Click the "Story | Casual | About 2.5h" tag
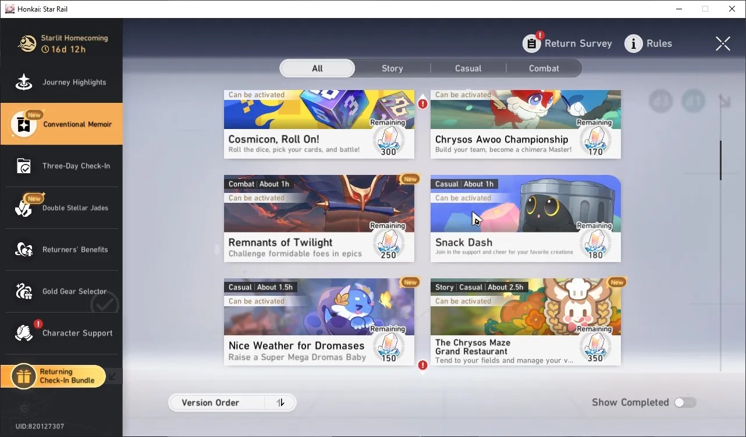 click(x=479, y=287)
